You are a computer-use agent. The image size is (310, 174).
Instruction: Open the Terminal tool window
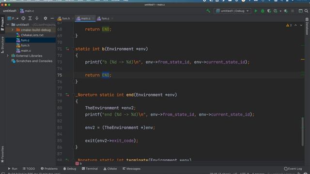tap(90, 169)
